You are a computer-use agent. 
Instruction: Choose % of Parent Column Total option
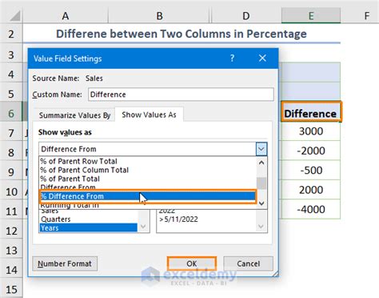[148, 170]
